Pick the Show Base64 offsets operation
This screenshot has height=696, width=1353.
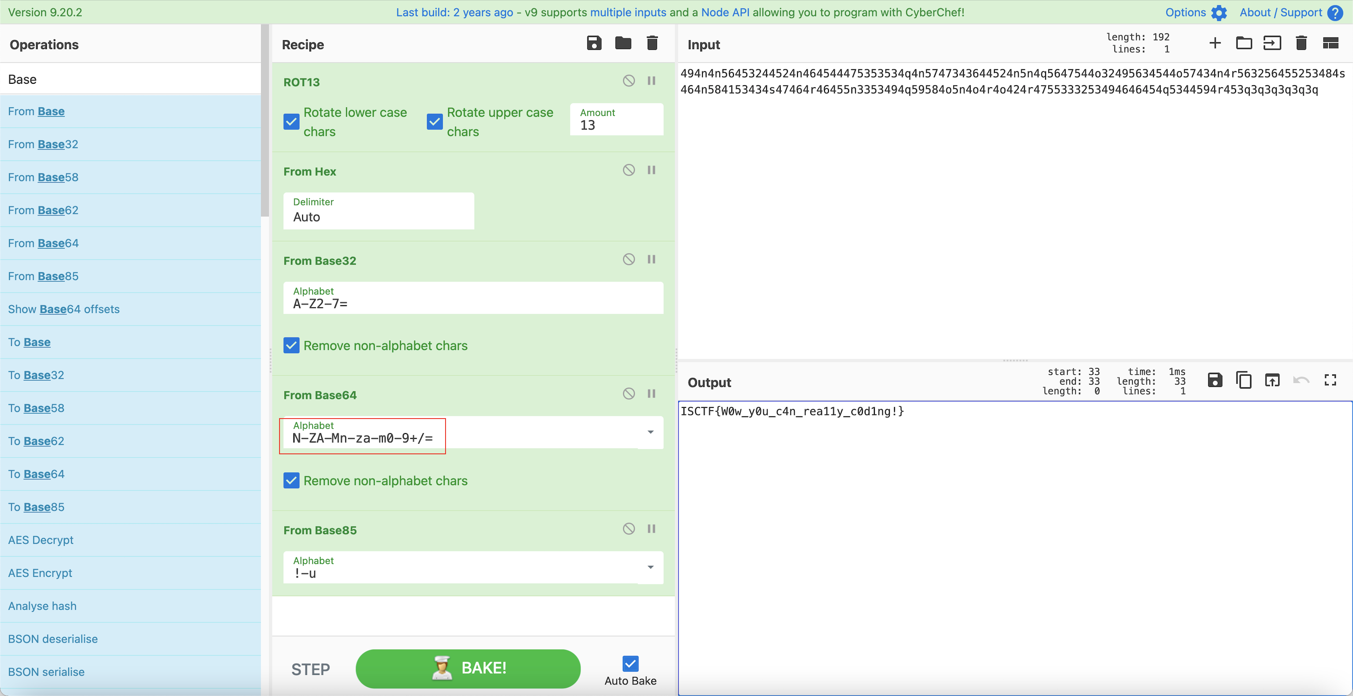pos(130,310)
